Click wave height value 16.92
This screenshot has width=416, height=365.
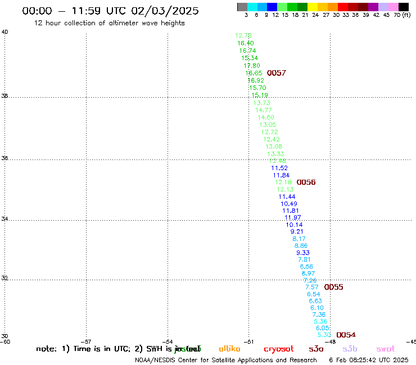click(256, 80)
